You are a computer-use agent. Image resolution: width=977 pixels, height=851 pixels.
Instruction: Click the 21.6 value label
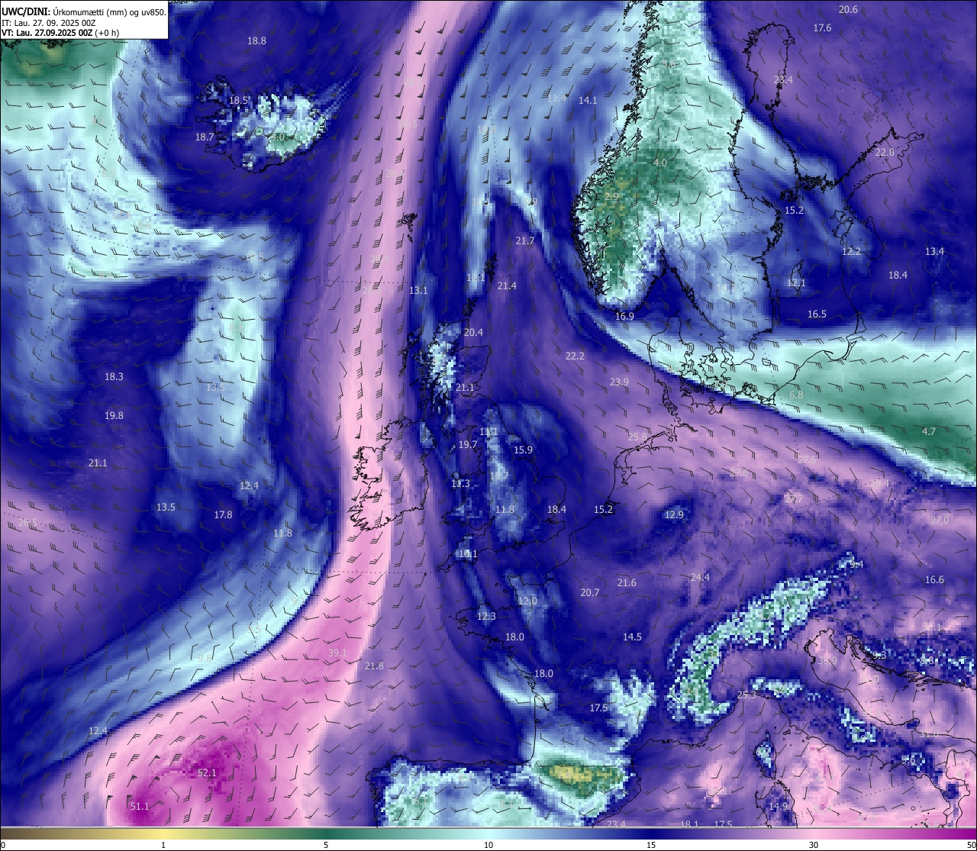coord(627,583)
